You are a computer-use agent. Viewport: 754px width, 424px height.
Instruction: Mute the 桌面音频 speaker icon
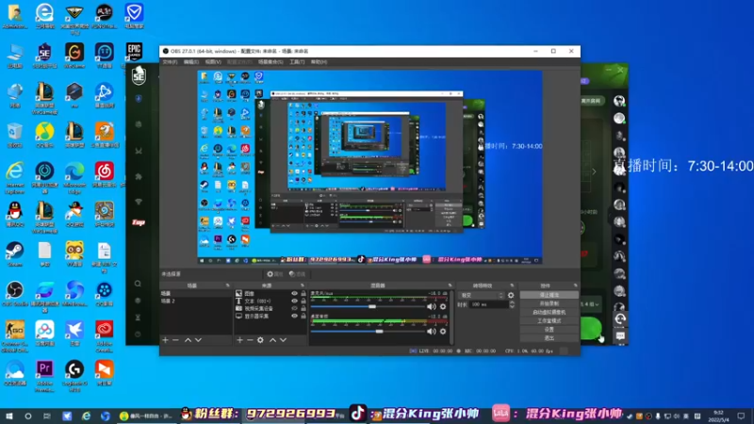tap(432, 332)
